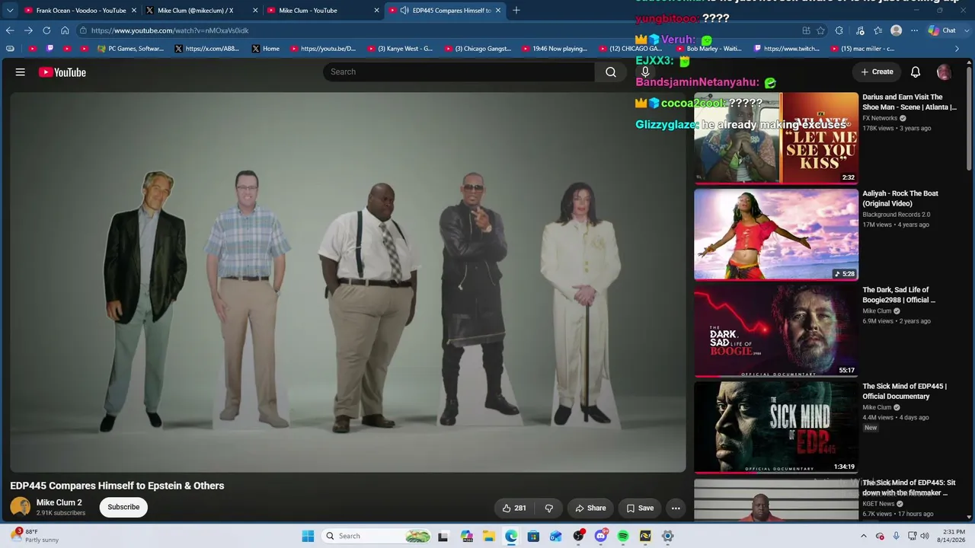Open the Copilot Chat button in Edge
The width and height of the screenshot is (975, 548).
(x=942, y=30)
